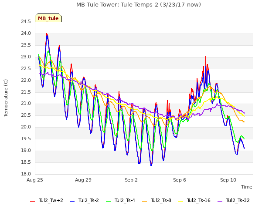Click the 21.0 y-axis tick label
Screen dimensions: 279x209
[x=26, y=104]
